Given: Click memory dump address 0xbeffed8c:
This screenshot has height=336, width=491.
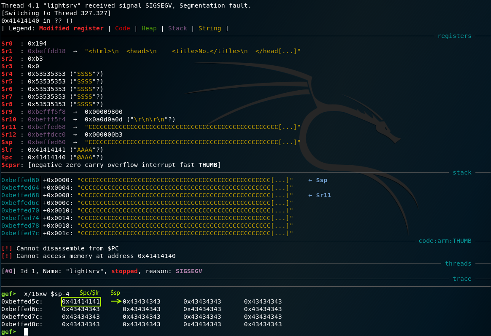Looking at the screenshot, I should click(x=22, y=325).
